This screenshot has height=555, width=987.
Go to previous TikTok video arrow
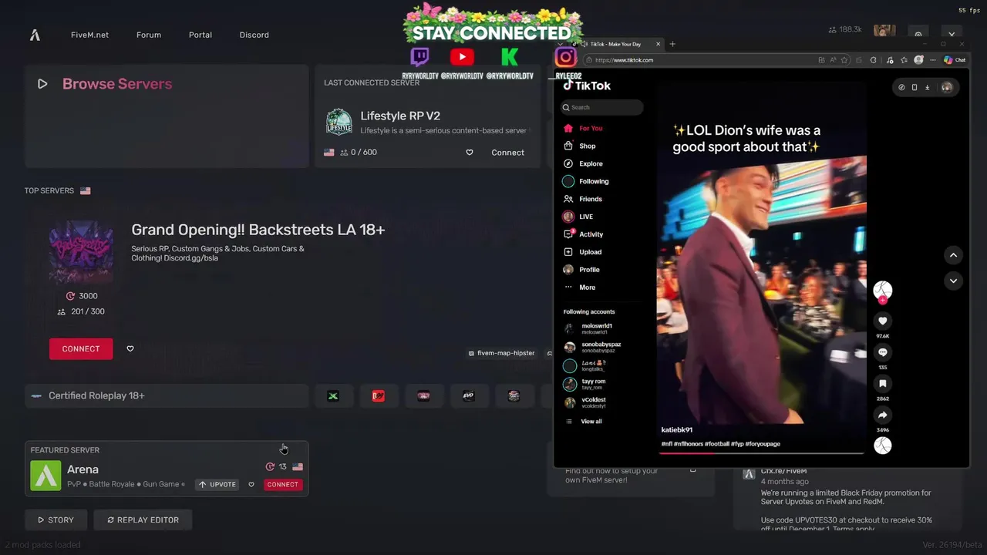pyautogui.click(x=953, y=255)
